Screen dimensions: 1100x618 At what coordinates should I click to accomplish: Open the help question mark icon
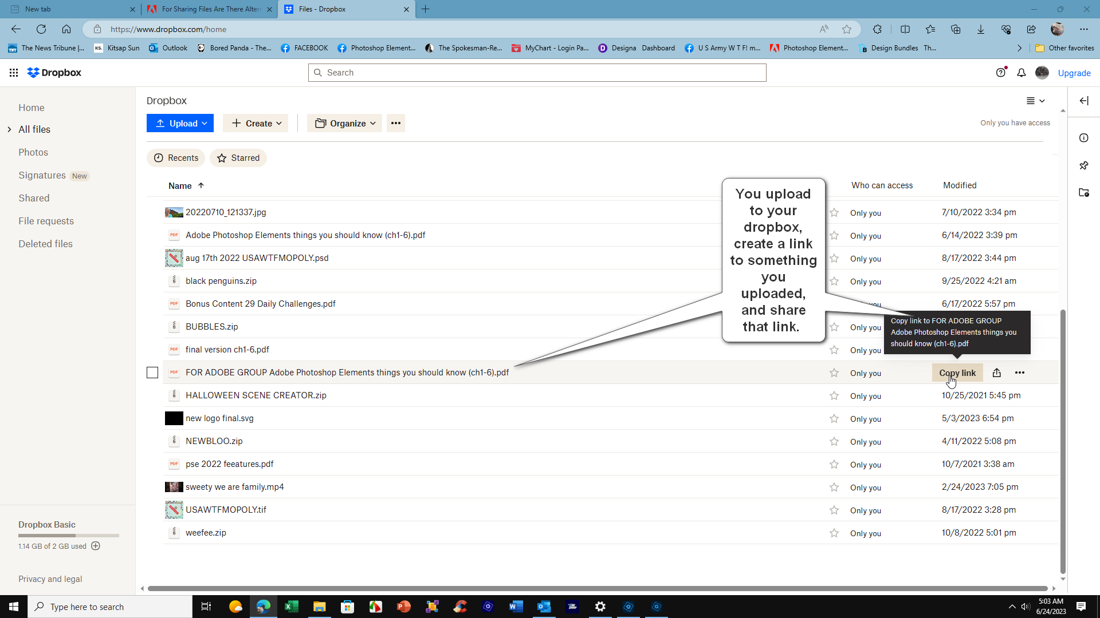point(1001,73)
